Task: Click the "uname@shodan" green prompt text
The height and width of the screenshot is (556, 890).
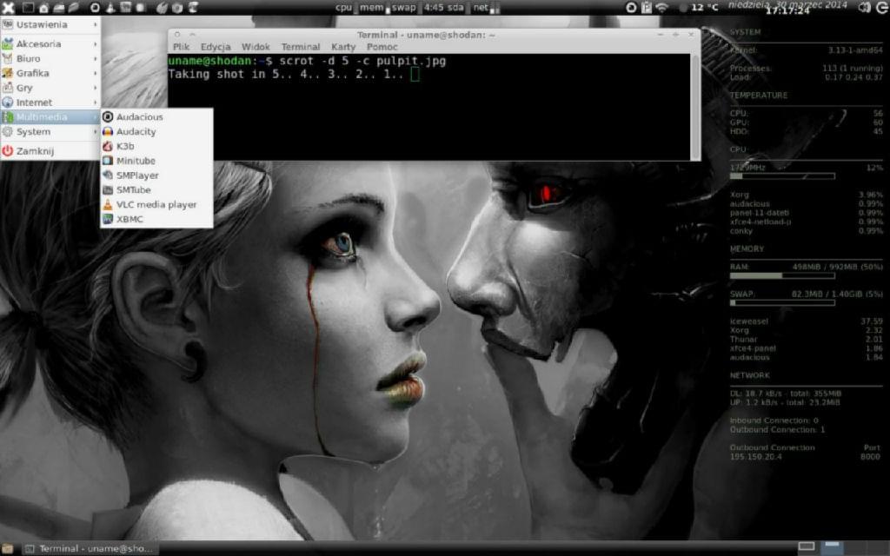Action: [x=209, y=61]
